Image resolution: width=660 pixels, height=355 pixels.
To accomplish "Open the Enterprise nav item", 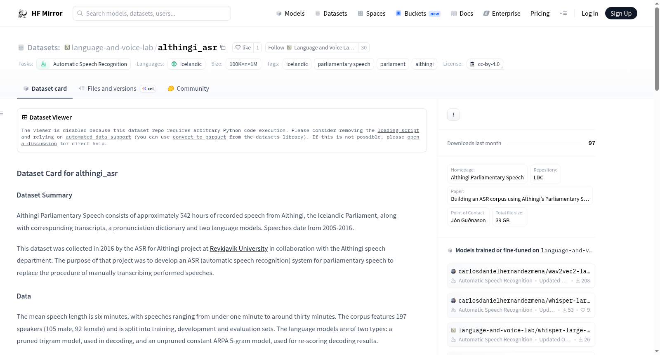I will [502, 14].
